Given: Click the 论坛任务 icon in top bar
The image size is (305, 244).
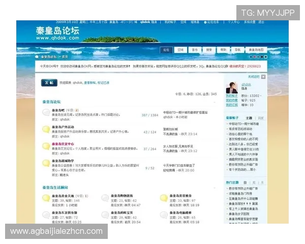Looking at the screenshot, I should [x=205, y=22].
